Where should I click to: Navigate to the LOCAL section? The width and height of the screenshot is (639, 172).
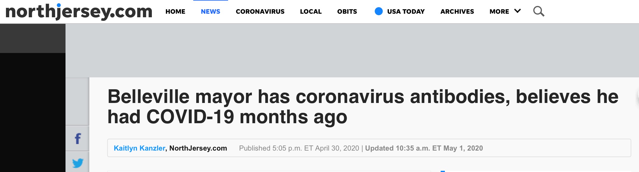[311, 12]
